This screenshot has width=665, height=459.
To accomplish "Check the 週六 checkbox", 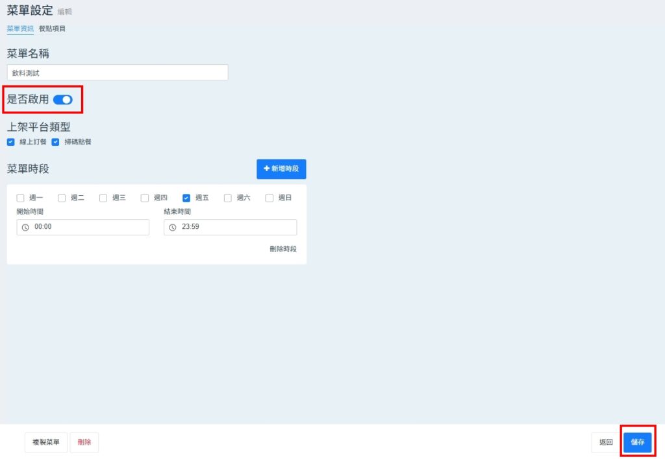I will click(228, 198).
